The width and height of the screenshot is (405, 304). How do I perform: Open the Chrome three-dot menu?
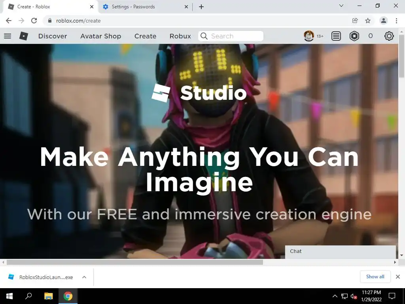[x=396, y=21]
